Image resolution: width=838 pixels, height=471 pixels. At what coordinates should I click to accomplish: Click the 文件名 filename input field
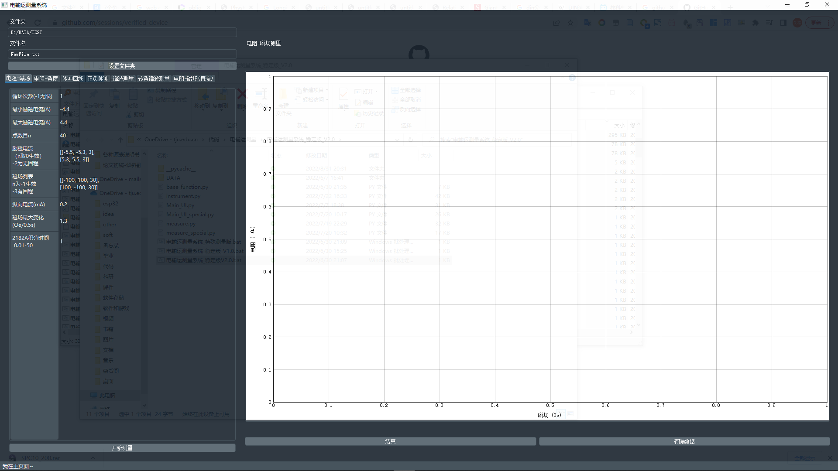coord(122,54)
